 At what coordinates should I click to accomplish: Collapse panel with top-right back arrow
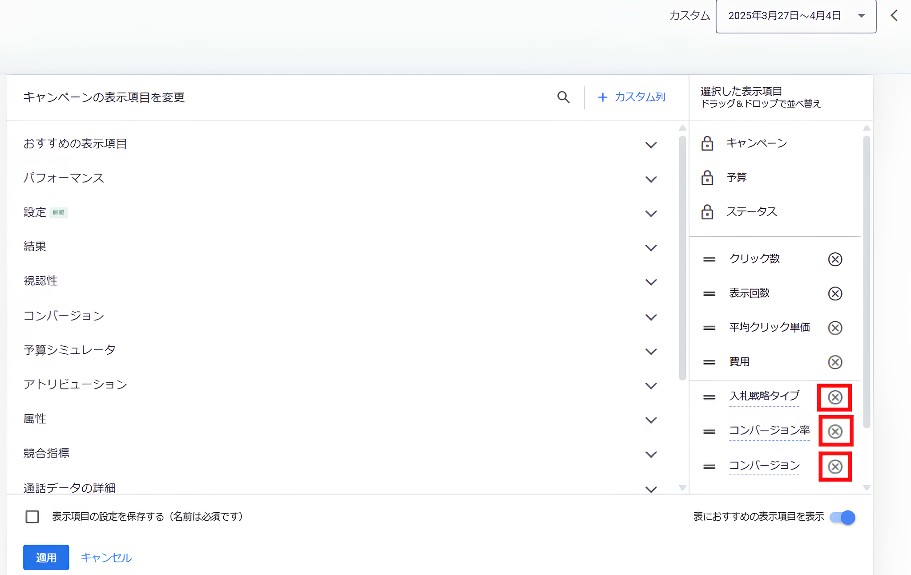(894, 16)
